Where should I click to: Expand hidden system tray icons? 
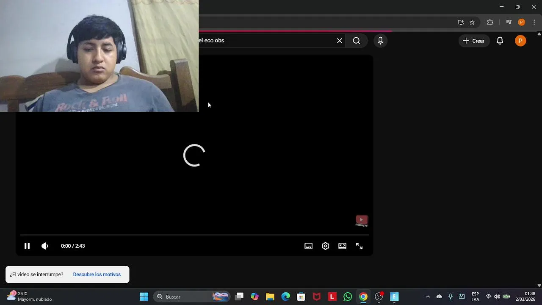coord(428,297)
